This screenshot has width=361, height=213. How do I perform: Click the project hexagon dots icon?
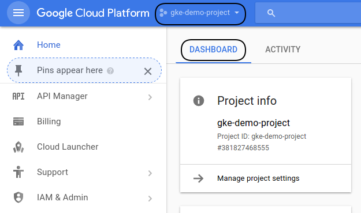point(163,13)
